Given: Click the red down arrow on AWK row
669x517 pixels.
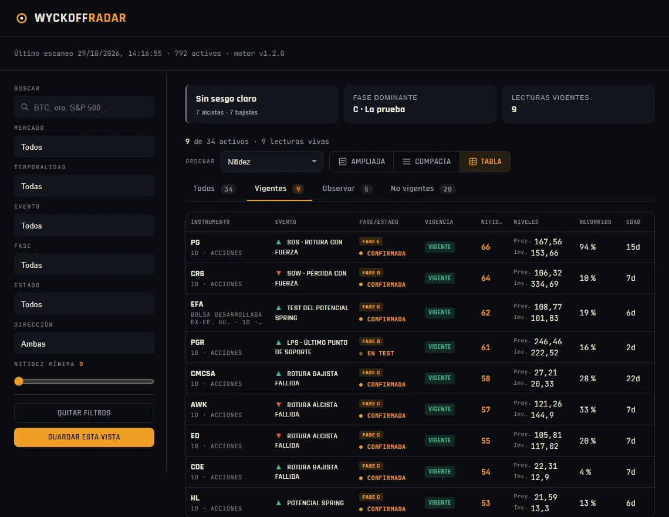Looking at the screenshot, I should pyautogui.click(x=279, y=405).
